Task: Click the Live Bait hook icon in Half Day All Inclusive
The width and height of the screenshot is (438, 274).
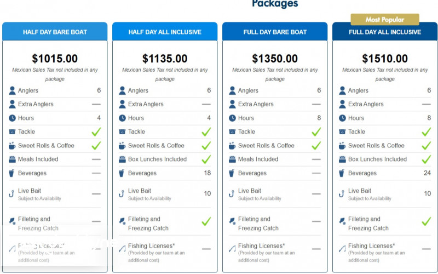Action: point(123,193)
